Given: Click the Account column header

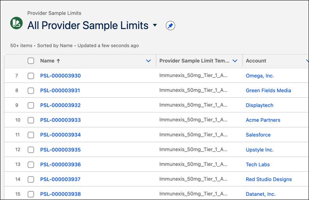Looking at the screenshot, I should tap(256, 61).
